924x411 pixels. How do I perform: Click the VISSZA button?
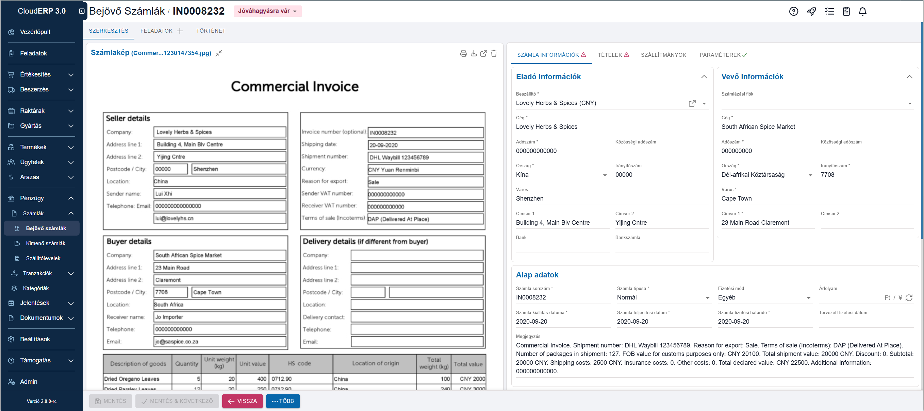242,401
